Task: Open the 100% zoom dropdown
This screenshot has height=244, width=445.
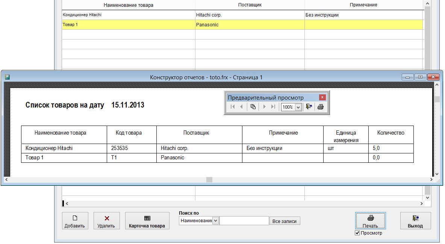Action: 298,107
